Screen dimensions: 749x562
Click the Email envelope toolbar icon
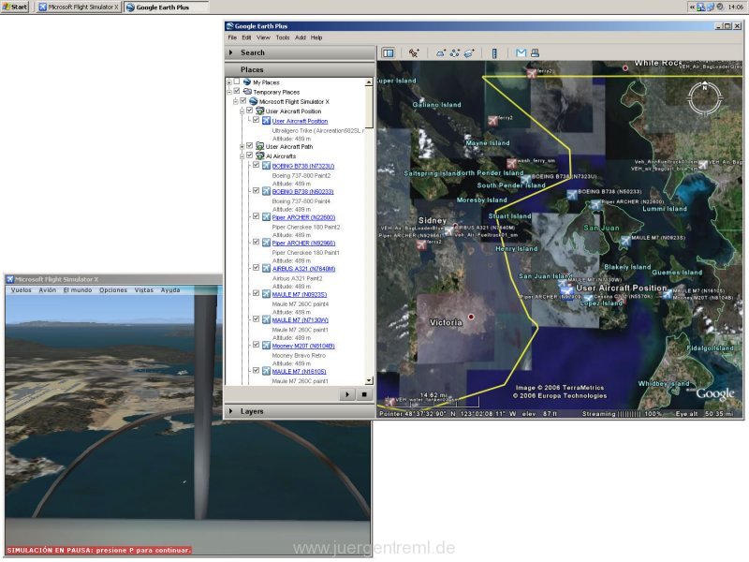521,53
